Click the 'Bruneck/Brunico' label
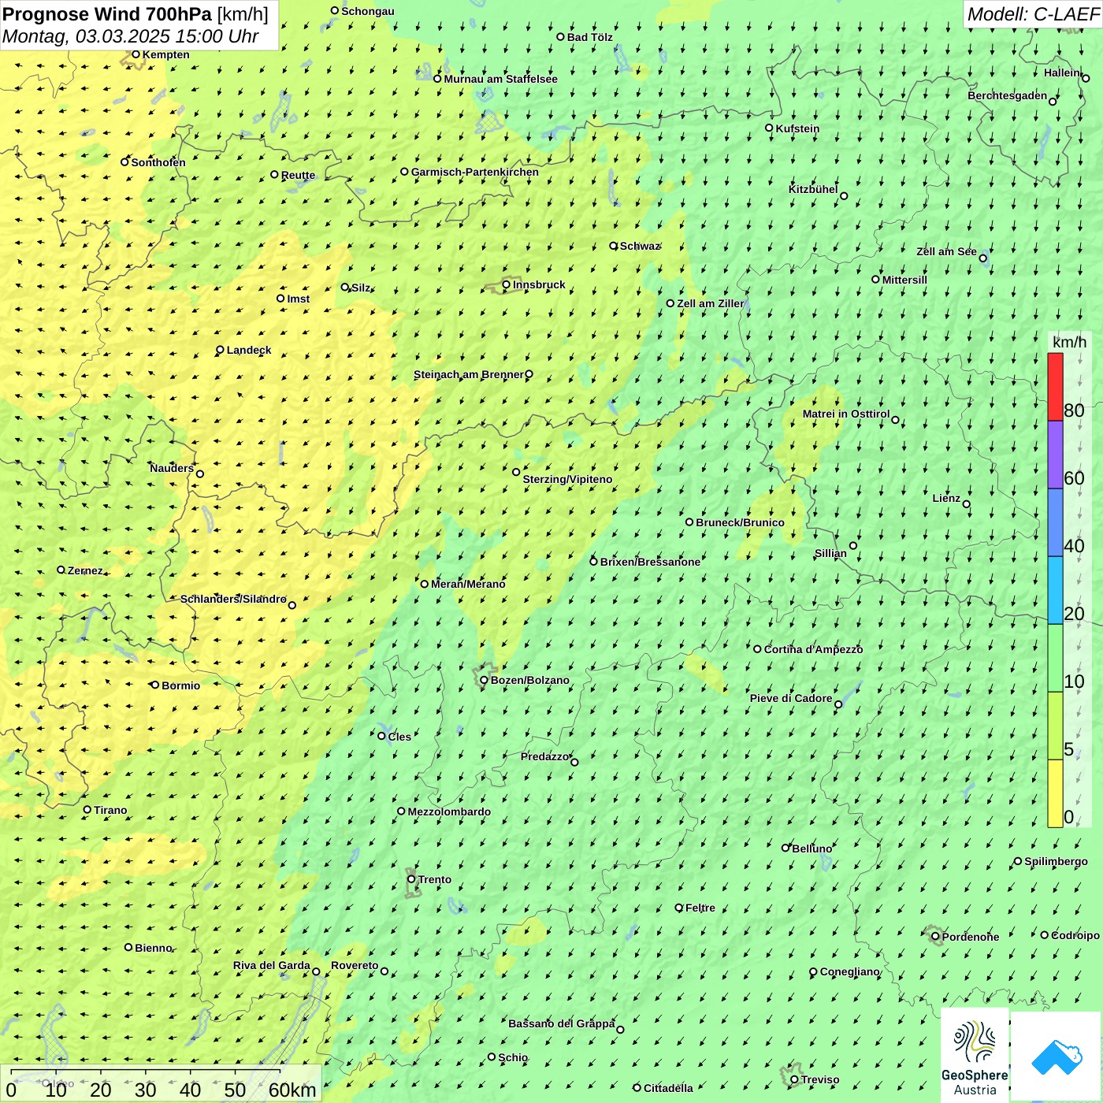The width and height of the screenshot is (1103, 1103). [x=740, y=522]
